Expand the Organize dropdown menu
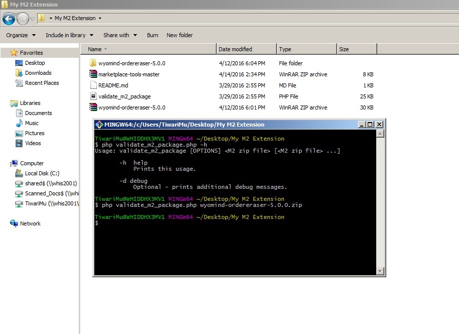Viewport: 459px width, 334px height. (21, 35)
